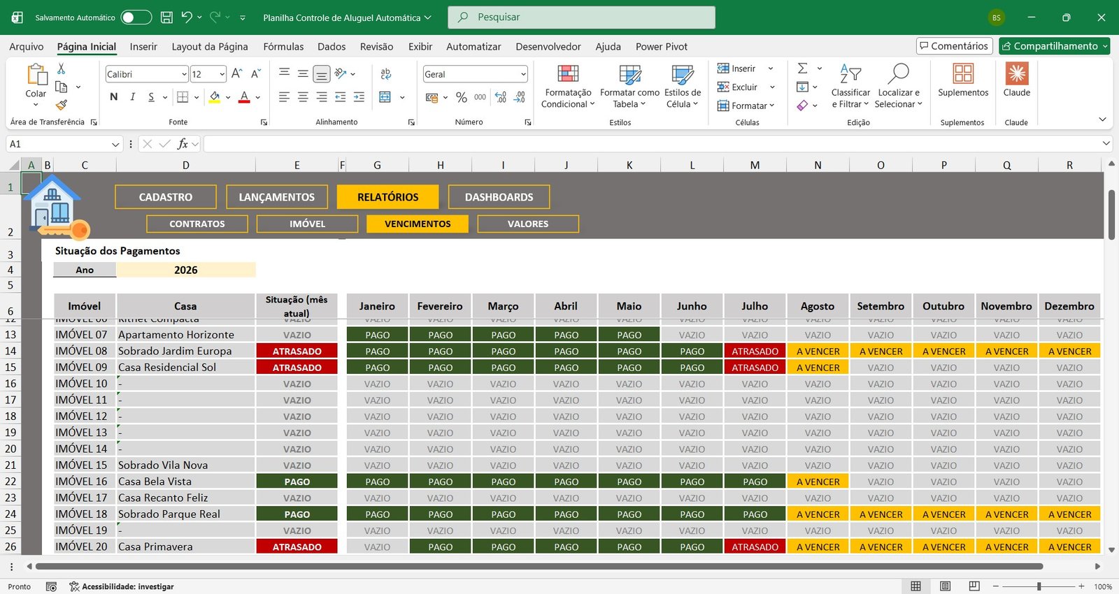Open Estilos de Célula dropdown
This screenshot has height=594, width=1119.
pos(682,85)
